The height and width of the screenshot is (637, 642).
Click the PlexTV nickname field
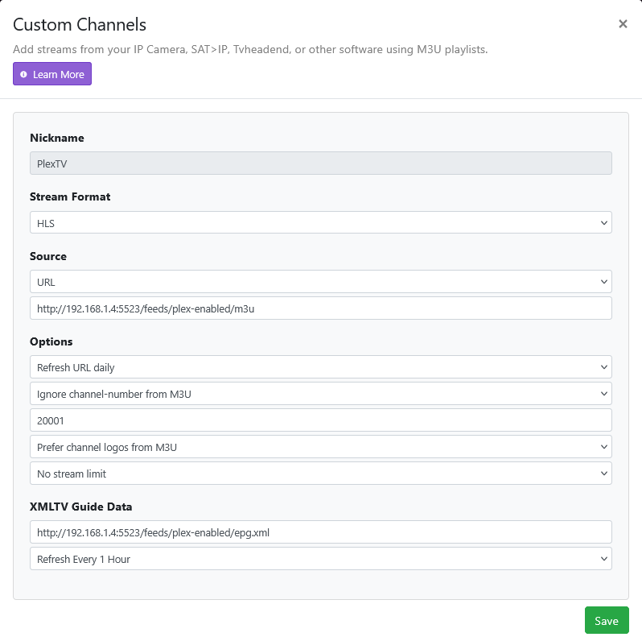(x=320, y=163)
